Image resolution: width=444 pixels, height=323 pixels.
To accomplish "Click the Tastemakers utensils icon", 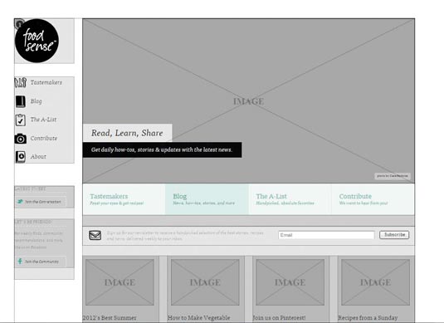I will (21, 82).
